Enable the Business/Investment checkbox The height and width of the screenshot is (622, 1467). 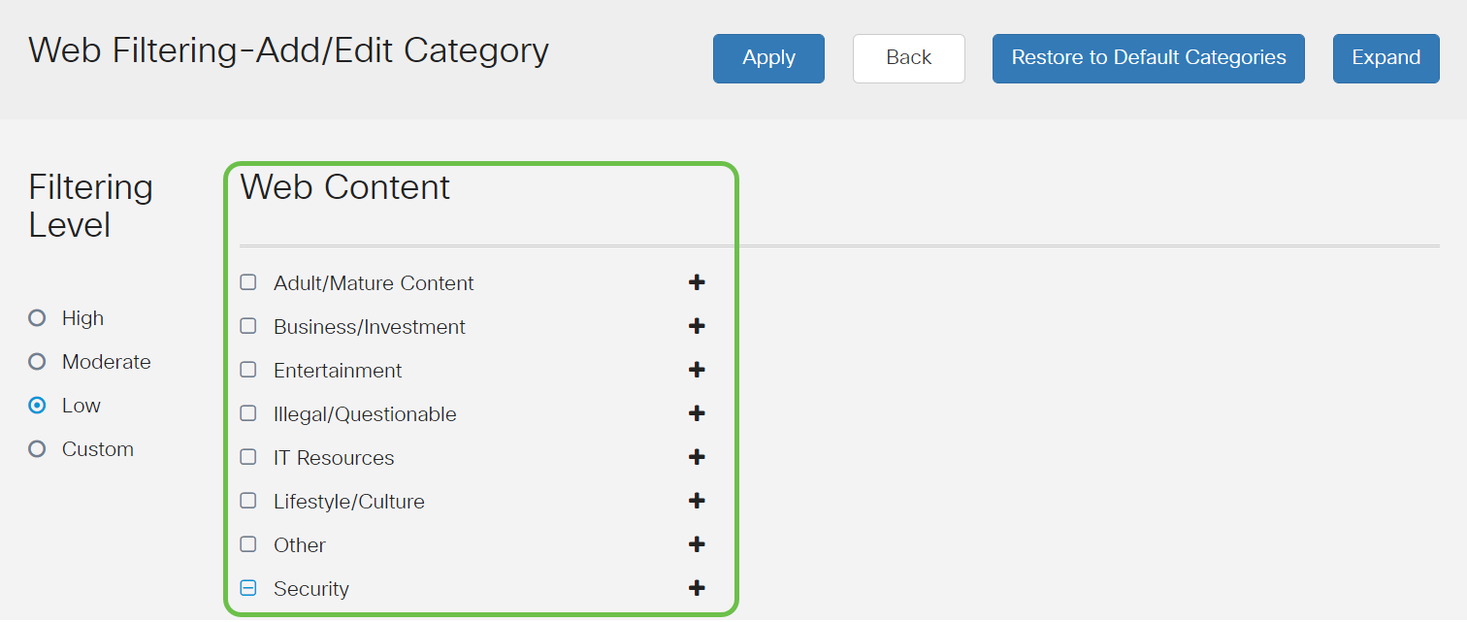coord(248,326)
